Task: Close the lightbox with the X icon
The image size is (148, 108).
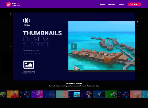Action: tap(137, 14)
